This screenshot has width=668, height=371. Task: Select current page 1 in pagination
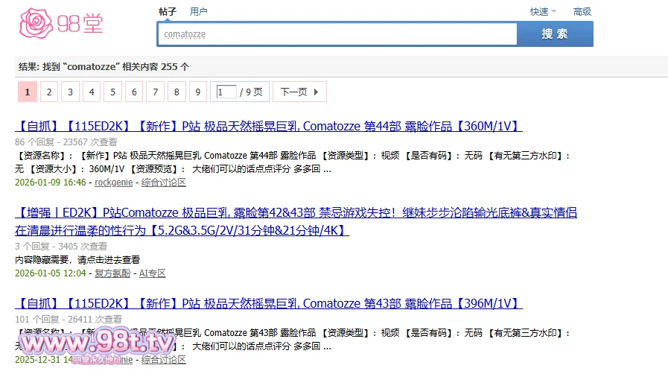pos(27,92)
